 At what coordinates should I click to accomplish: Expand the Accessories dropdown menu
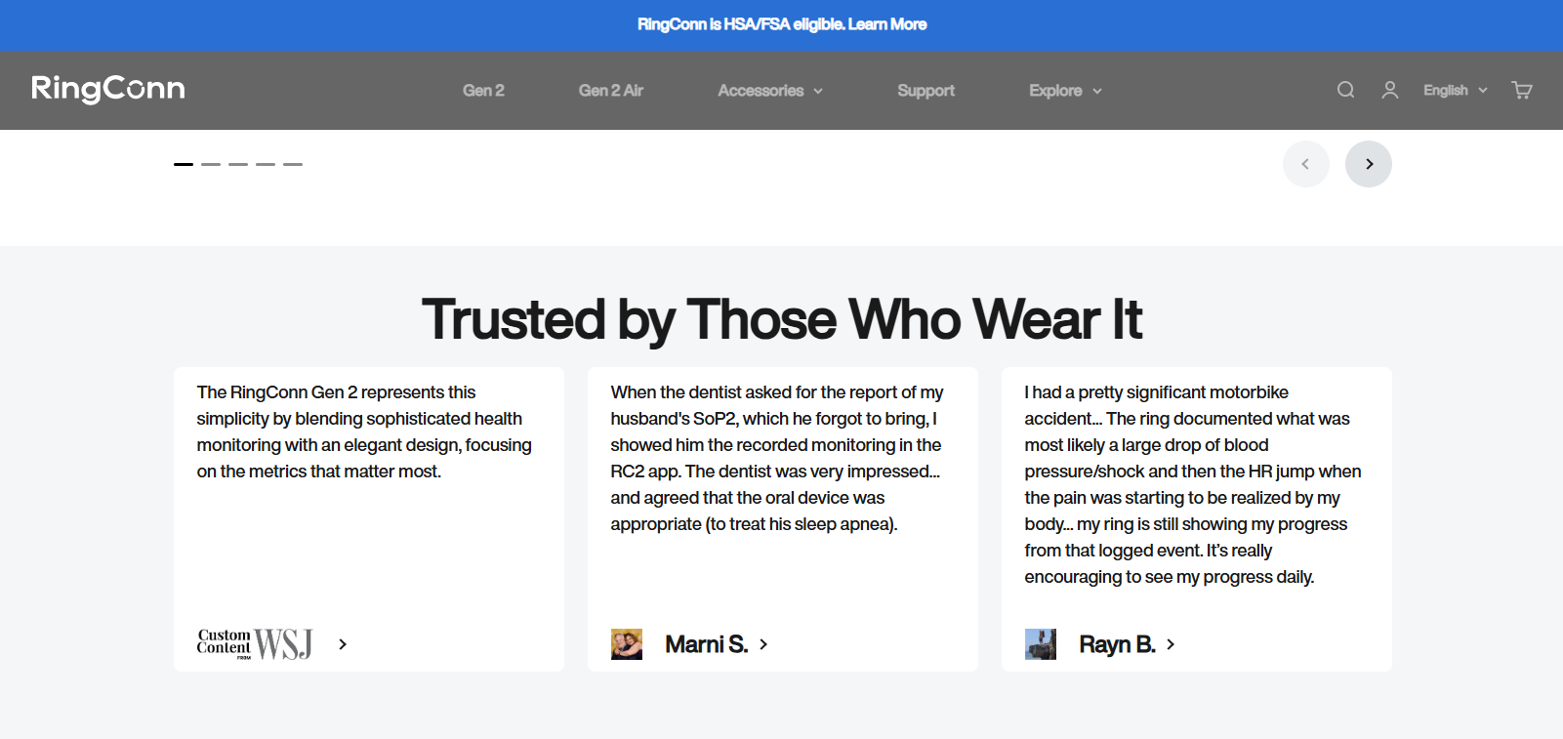tap(770, 91)
